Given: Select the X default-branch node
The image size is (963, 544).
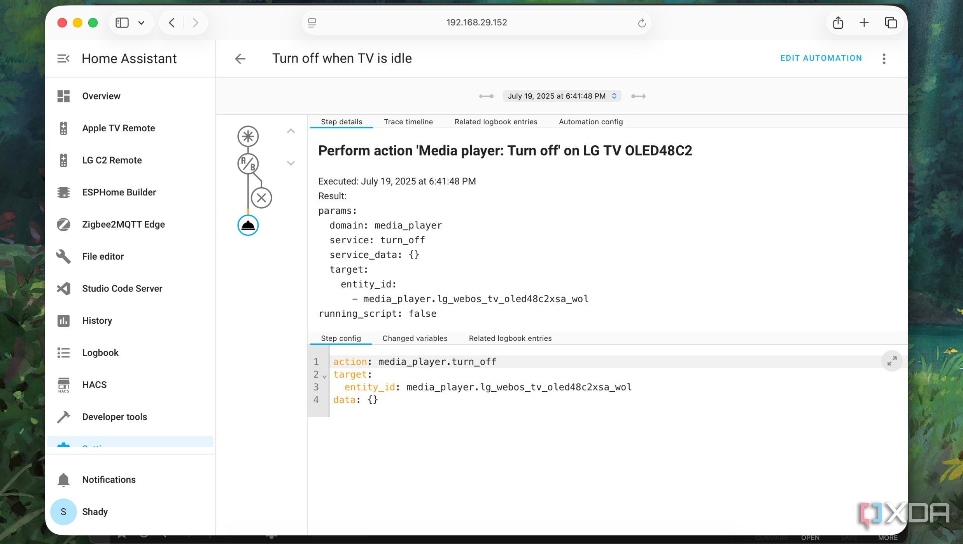Looking at the screenshot, I should click(x=261, y=198).
